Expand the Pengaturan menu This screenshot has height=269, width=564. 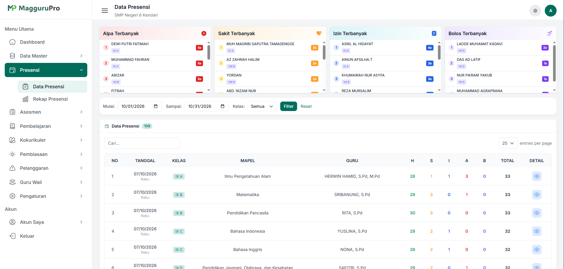click(46, 196)
